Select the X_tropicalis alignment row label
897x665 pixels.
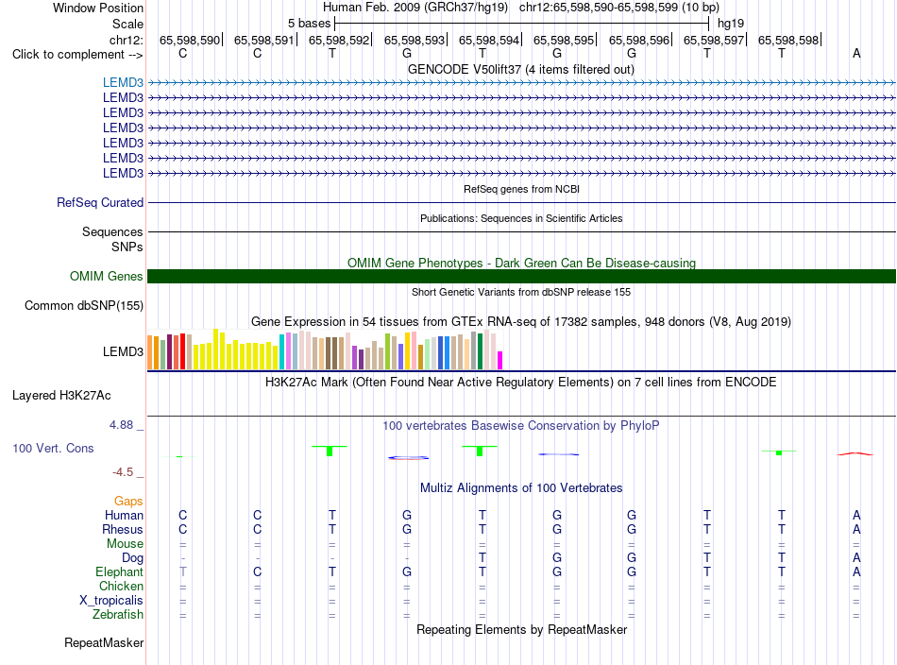coord(111,601)
